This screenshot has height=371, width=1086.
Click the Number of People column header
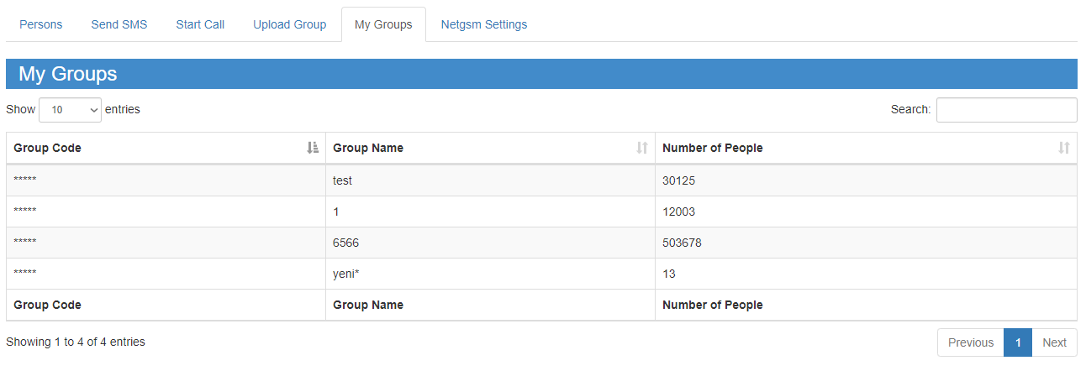point(713,148)
